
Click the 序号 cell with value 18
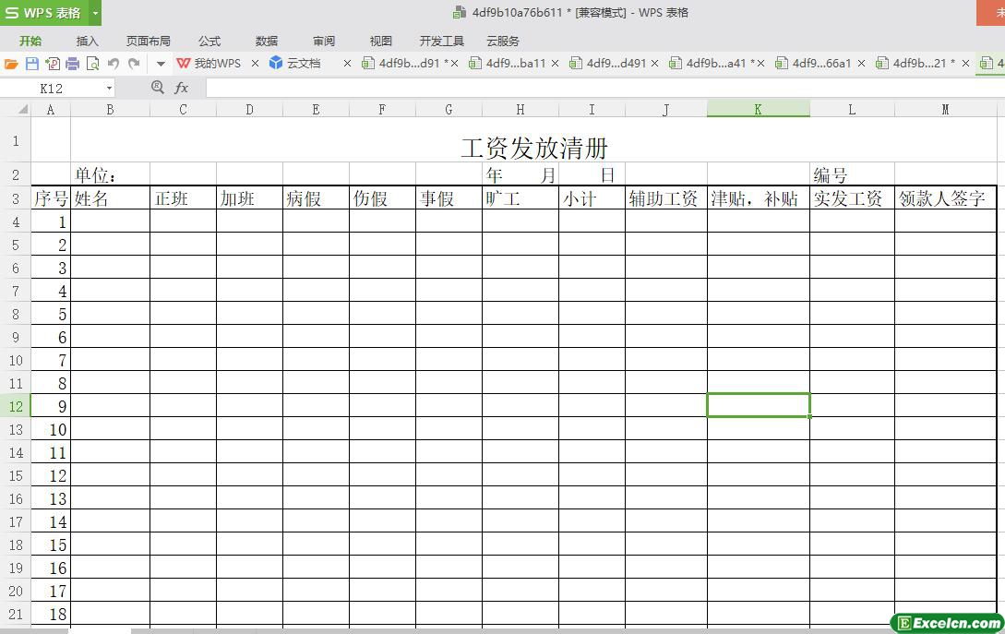point(51,614)
